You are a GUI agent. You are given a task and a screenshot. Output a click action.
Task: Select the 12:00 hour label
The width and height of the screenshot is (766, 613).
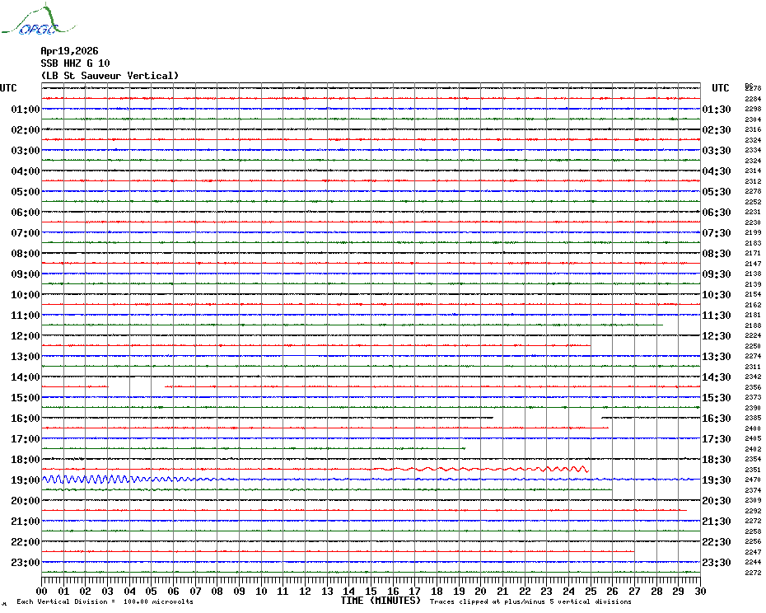[26, 336]
